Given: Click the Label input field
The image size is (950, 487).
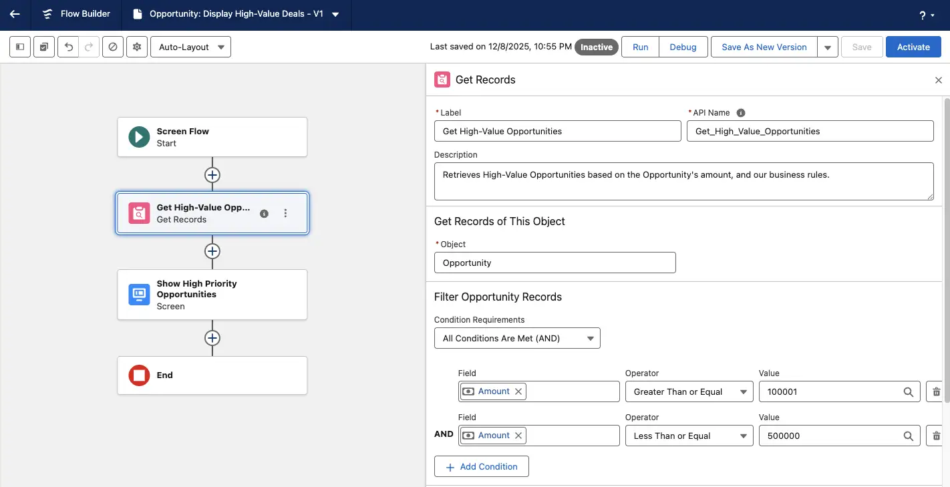Looking at the screenshot, I should click(558, 131).
